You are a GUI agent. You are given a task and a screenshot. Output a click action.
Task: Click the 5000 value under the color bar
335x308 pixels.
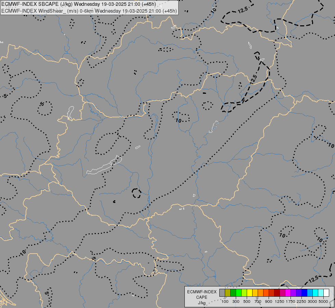tap(323, 301)
